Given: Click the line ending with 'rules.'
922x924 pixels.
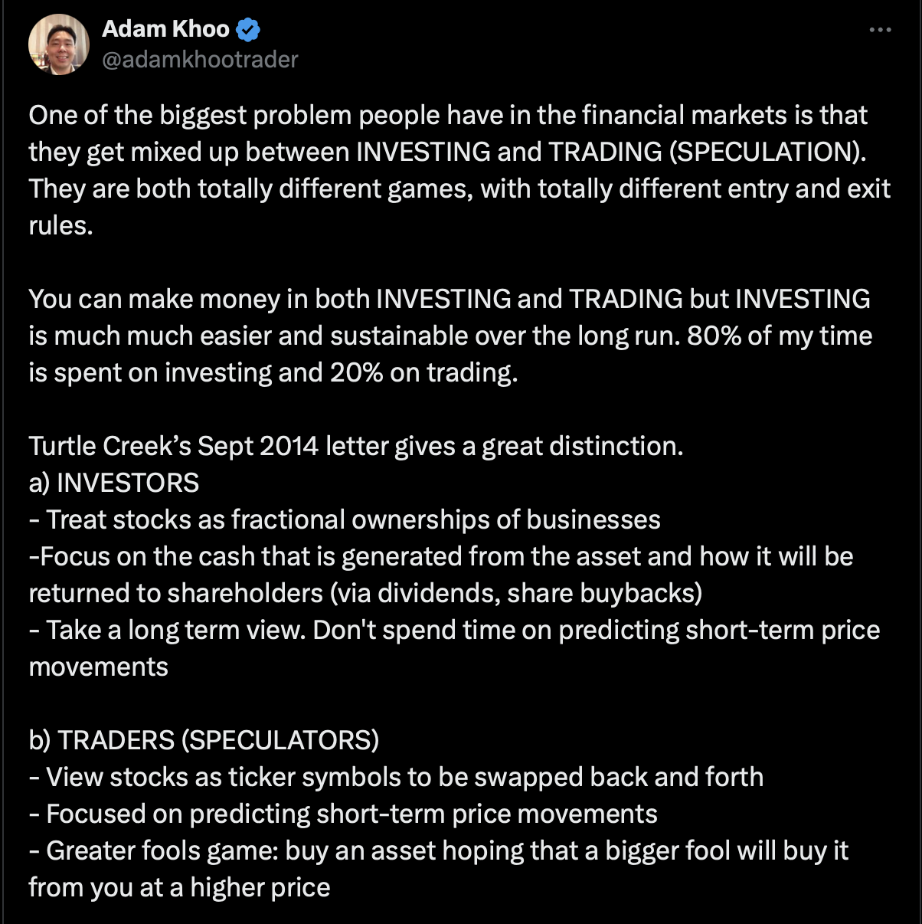Looking at the screenshot, I should click(x=60, y=225).
